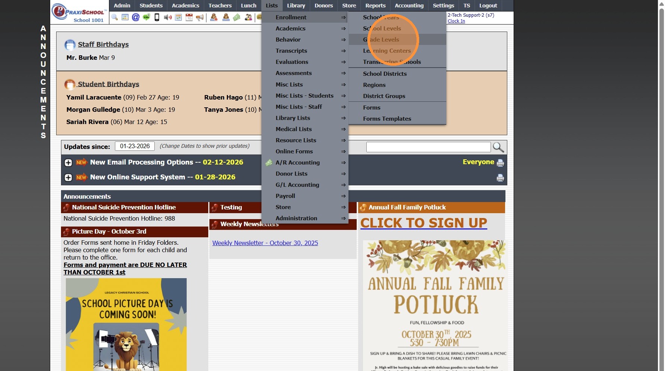Image resolution: width=665 pixels, height=371 pixels.
Task: Click the PraxiSchool logo
Action: coord(79,12)
